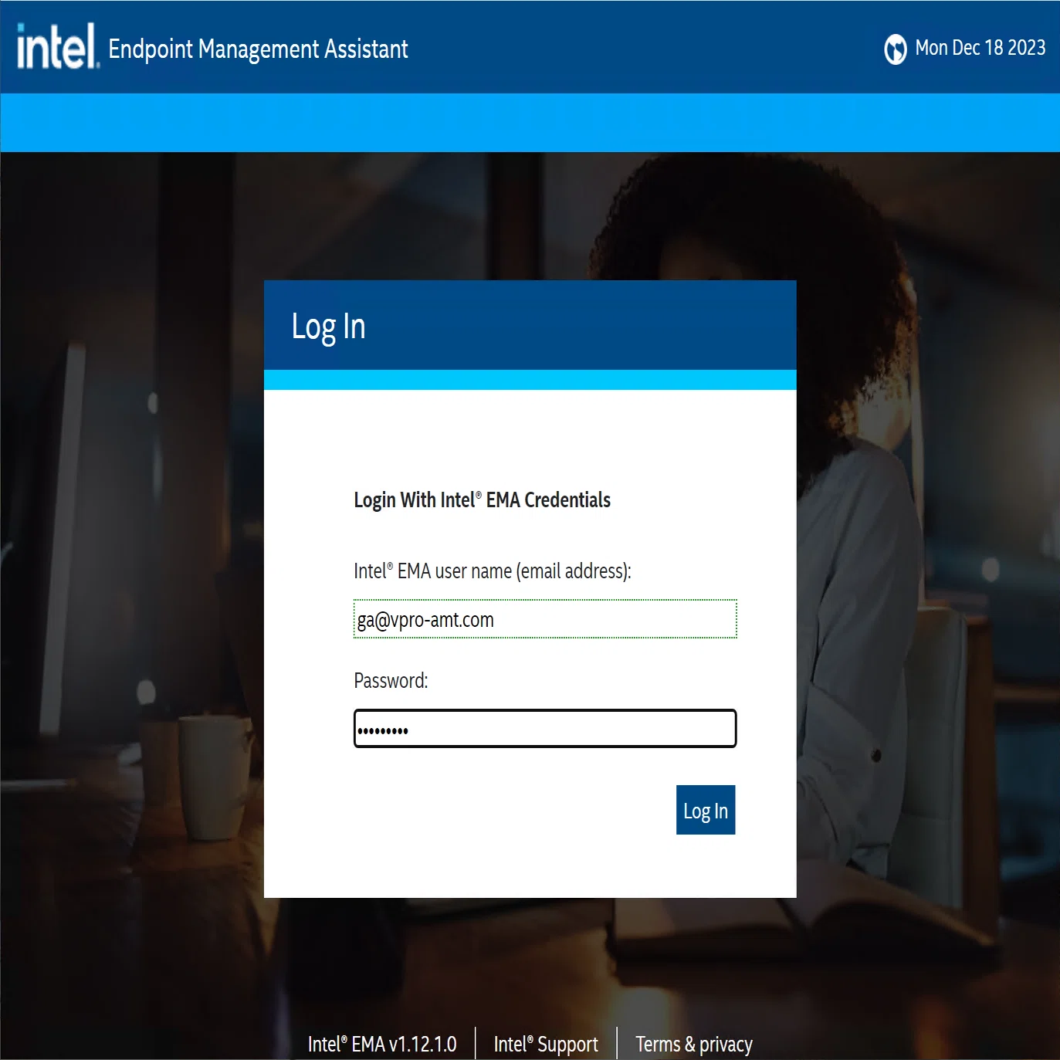Image resolution: width=1060 pixels, height=1060 pixels.
Task: Click the Log In panel heading
Action: point(328,327)
